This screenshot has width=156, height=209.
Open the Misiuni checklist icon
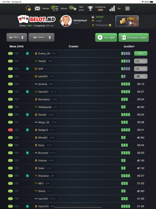(55, 8)
